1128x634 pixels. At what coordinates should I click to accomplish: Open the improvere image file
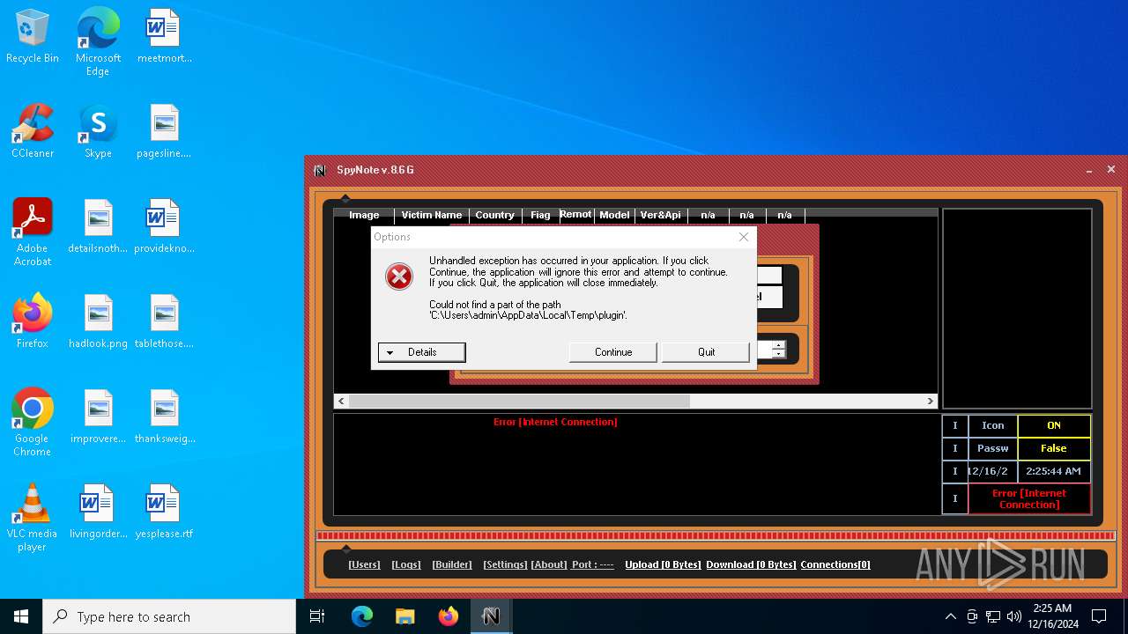[98, 417]
